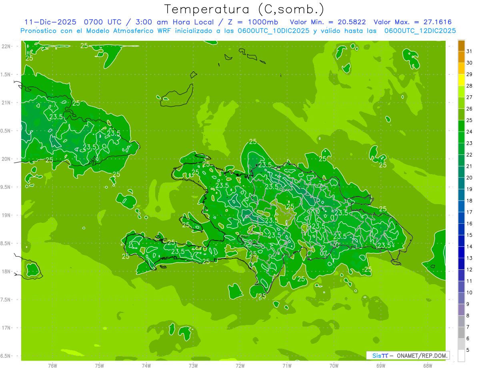Click the colorbar segment between 13 and 14
Screen dimensions: 480x371
coord(461,252)
